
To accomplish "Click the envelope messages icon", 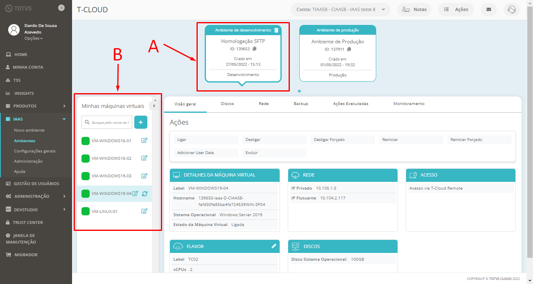I will pyautogui.click(x=489, y=9).
